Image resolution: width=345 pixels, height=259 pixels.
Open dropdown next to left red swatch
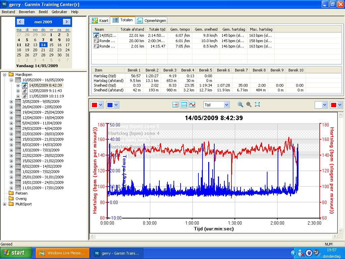[x=100, y=105]
